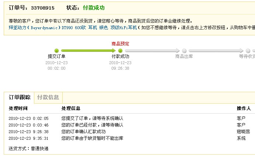Click the green progress bar between steps
The width and height of the screenshot is (255, 156).
88,51
